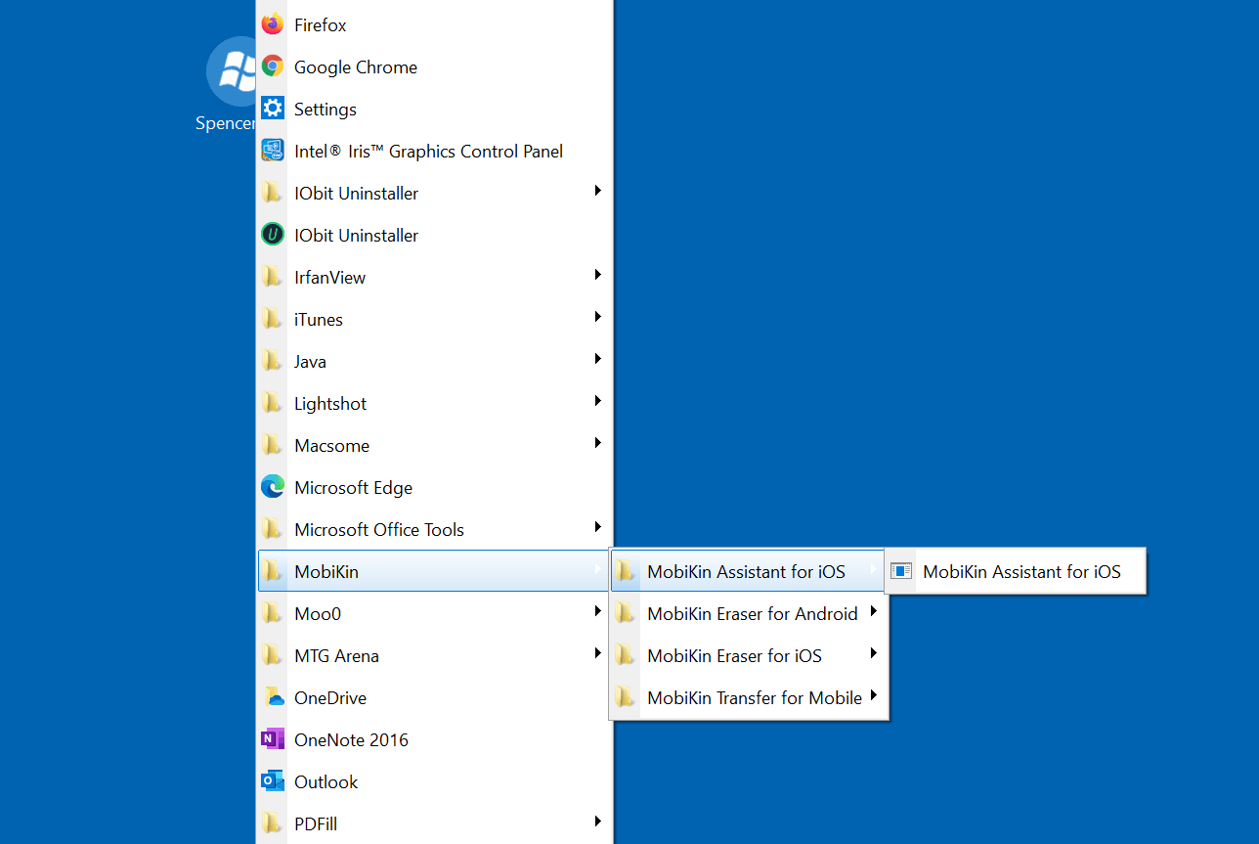Viewport: 1259px width, 844px height.
Task: Click the MobiKin Eraser for iOS folder icon
Action: 626,655
